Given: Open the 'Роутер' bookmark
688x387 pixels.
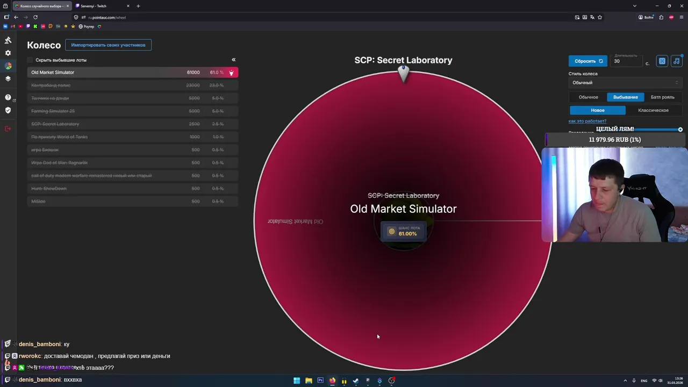Looking at the screenshot, I should [87, 26].
